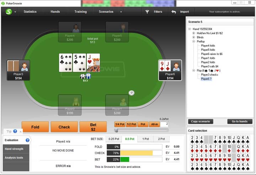Click the pot chips stack on table
256x175 pixels.
click(x=85, y=76)
